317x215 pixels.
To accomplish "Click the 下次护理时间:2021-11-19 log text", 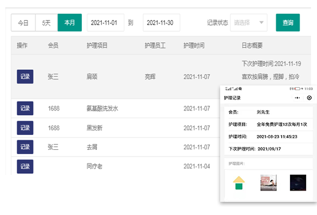I will [272, 64].
